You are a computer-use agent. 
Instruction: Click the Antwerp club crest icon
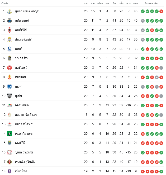pos(10,30)
